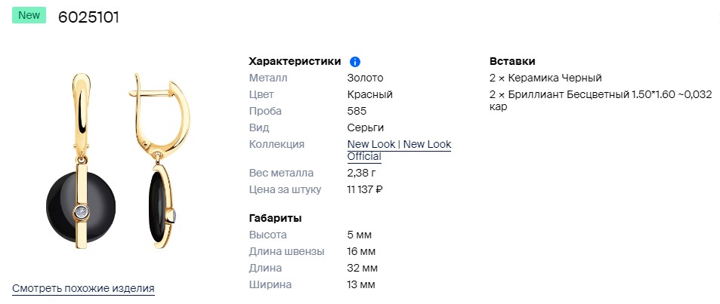The height and width of the screenshot is (304, 720).
Task: Click the Характеристики heading
Action: [x=295, y=61]
